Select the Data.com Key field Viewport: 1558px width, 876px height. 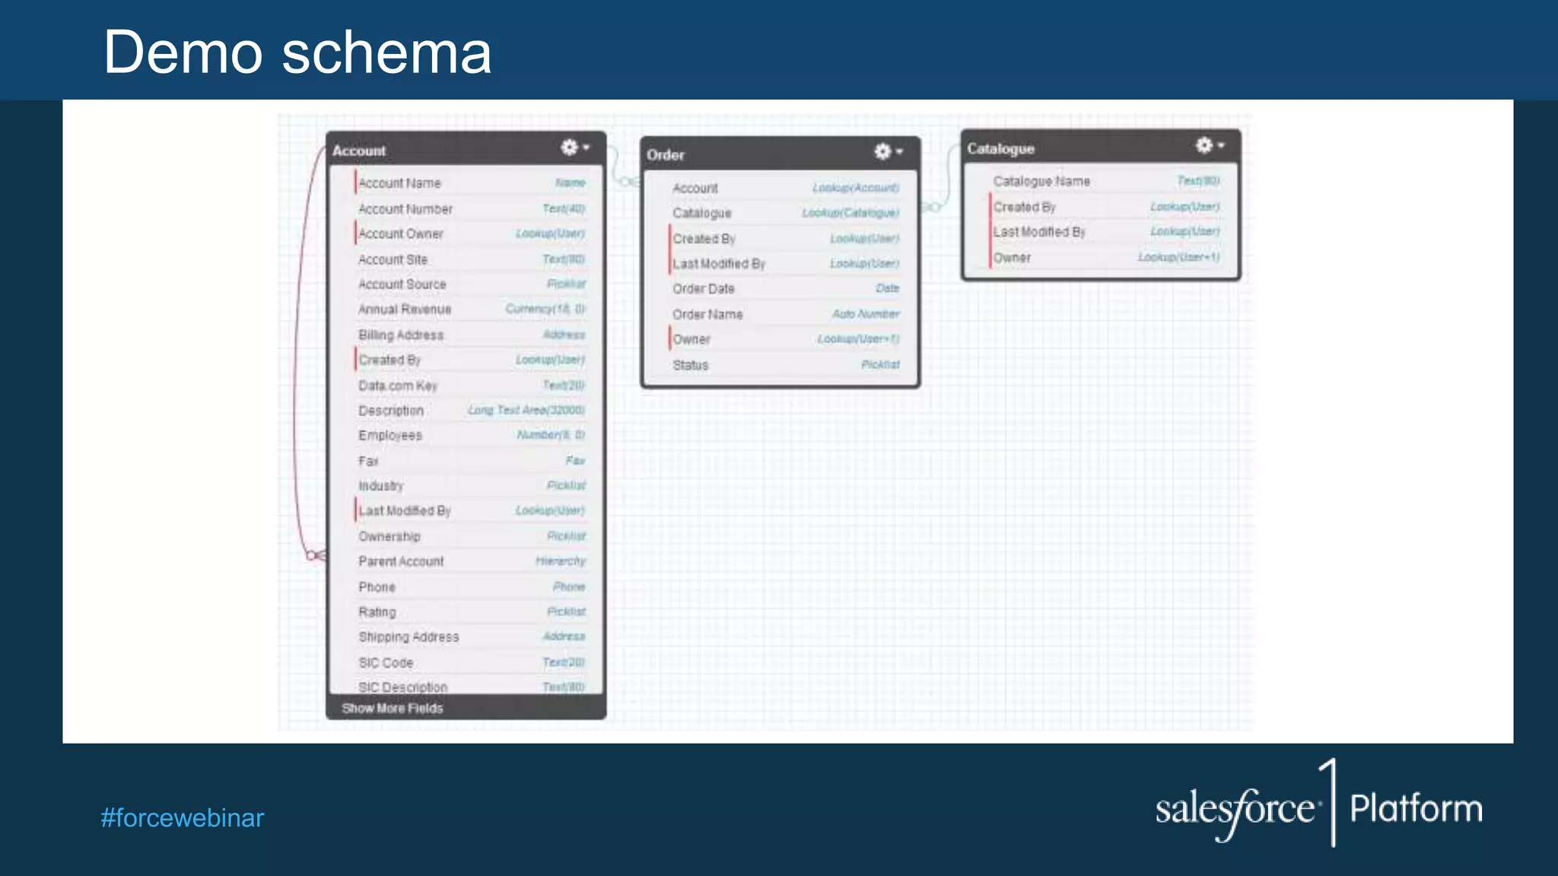[x=470, y=386]
